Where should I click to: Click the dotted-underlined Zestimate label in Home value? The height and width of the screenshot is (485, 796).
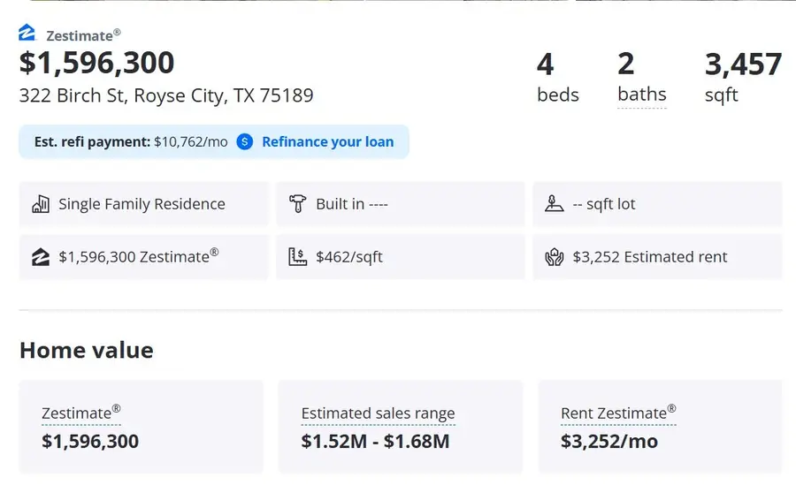(81, 413)
